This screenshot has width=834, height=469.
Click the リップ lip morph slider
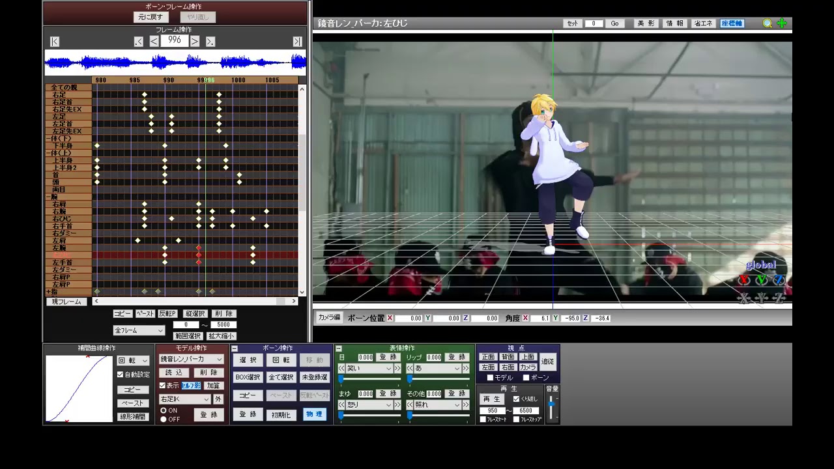click(437, 379)
